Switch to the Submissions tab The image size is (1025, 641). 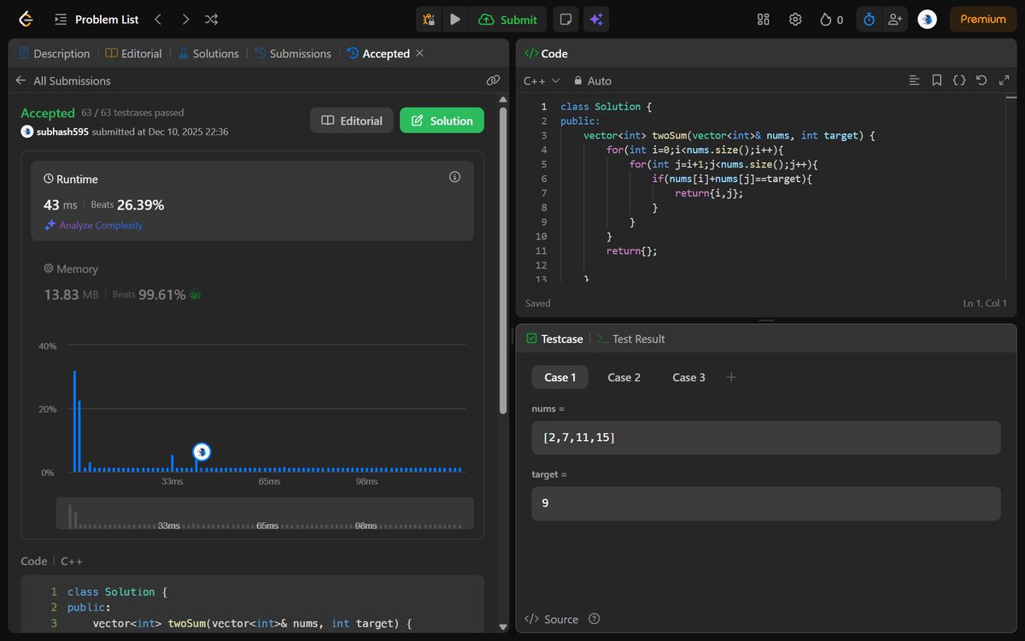293,53
